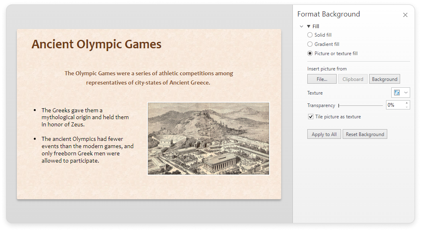This screenshot has width=421, height=231.
Task: Choose the Gradient fill radio button
Action: coord(310,44)
